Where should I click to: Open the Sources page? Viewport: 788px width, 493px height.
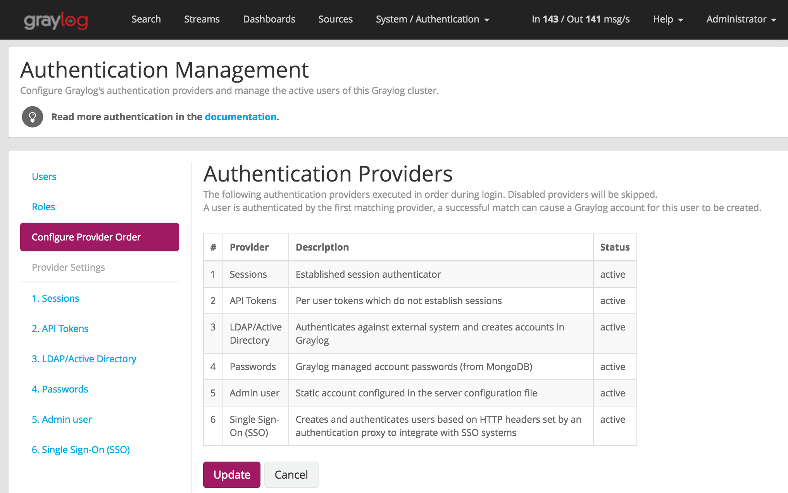335,19
